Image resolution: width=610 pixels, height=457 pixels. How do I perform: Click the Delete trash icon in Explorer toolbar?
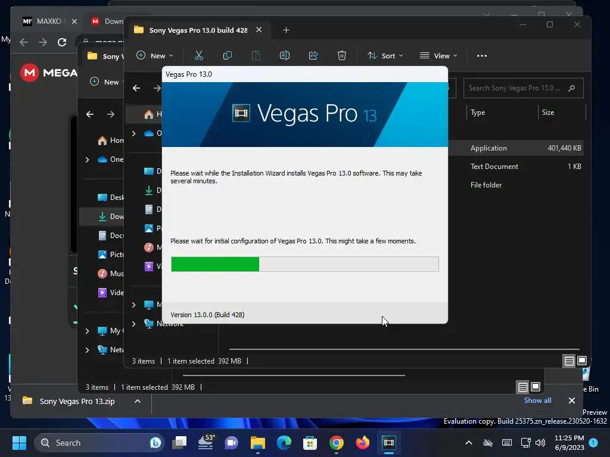tap(341, 55)
